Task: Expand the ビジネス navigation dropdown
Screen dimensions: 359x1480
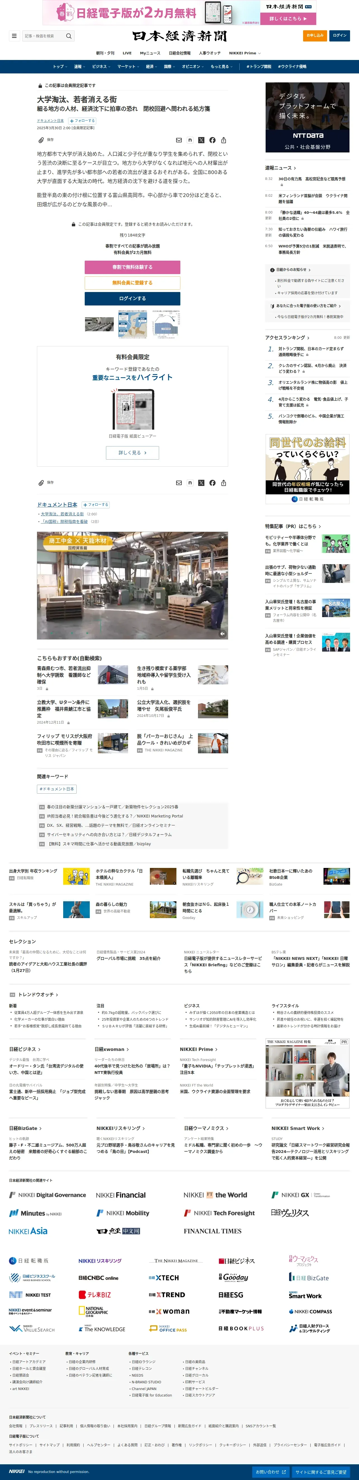Action: tap(101, 67)
